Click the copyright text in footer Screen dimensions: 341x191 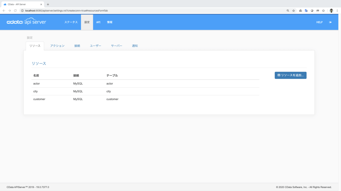coord(304,187)
